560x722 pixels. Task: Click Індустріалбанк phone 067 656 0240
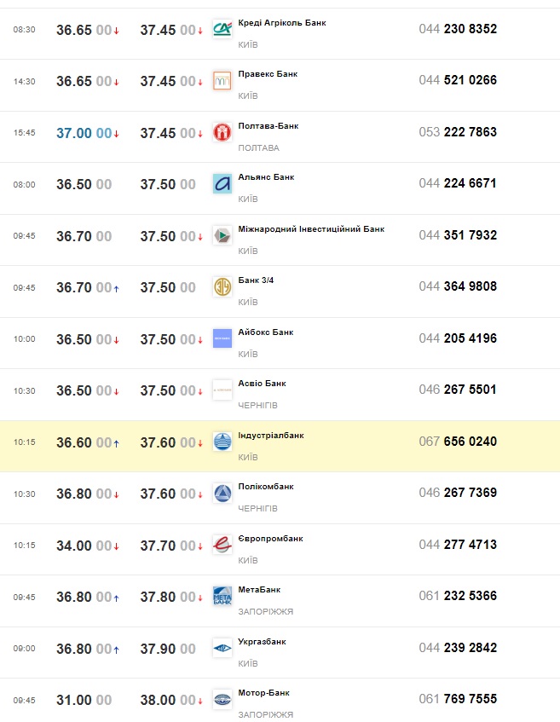point(458,442)
